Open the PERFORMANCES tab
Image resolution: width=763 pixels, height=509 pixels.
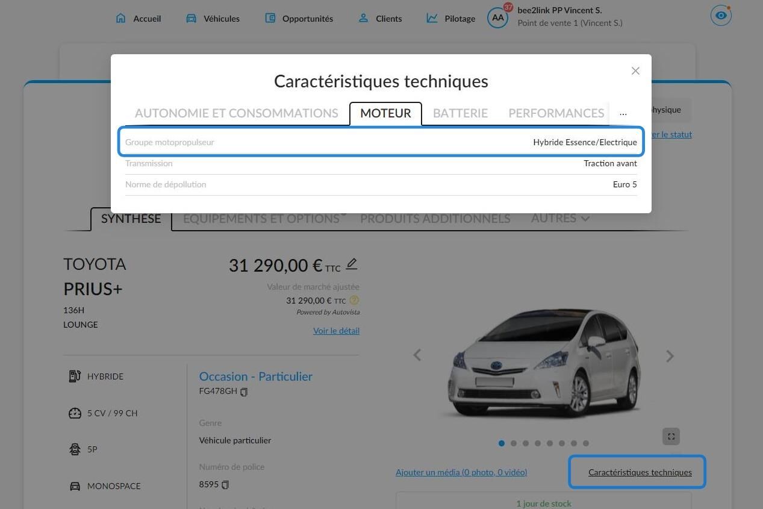coord(556,113)
